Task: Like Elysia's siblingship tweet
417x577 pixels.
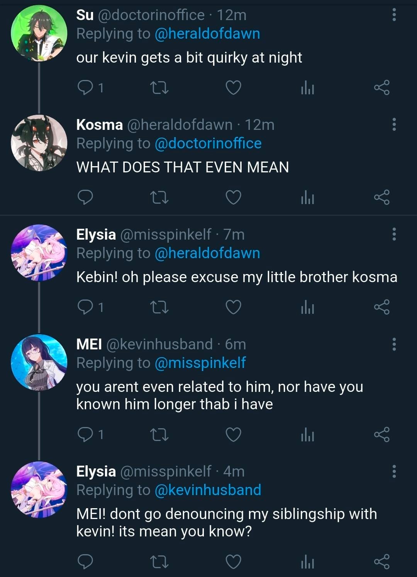Action: [233, 562]
